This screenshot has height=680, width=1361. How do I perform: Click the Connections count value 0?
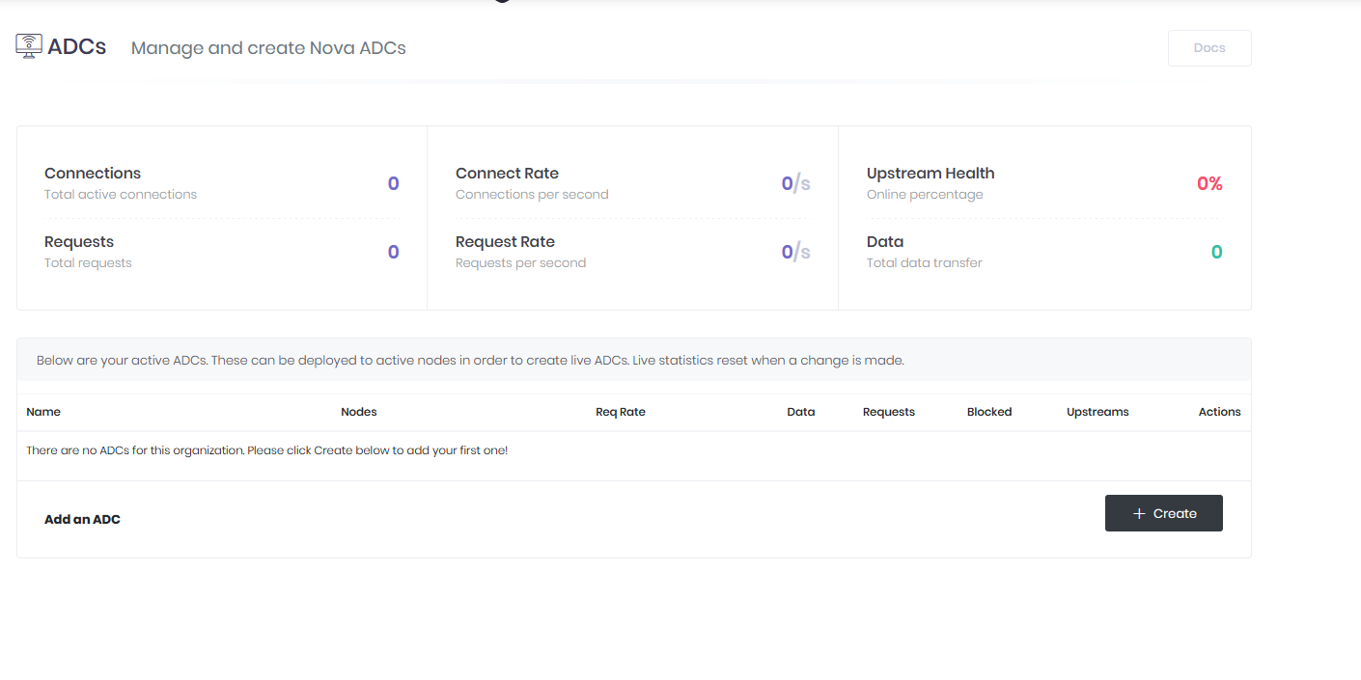[394, 183]
